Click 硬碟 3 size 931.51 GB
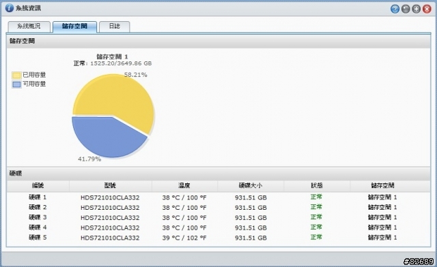 (251, 218)
